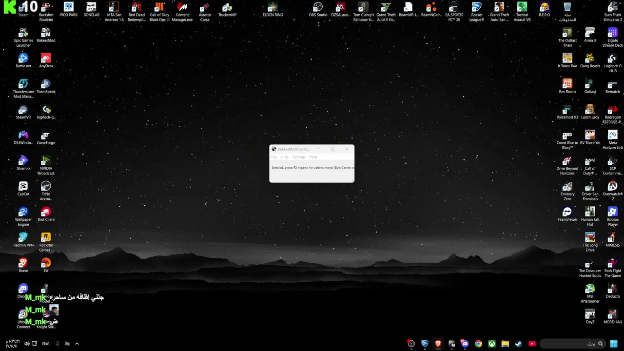Open the Links menu in BakkesModInjector
Viewport: 624px width, 351px height.
click(285, 157)
